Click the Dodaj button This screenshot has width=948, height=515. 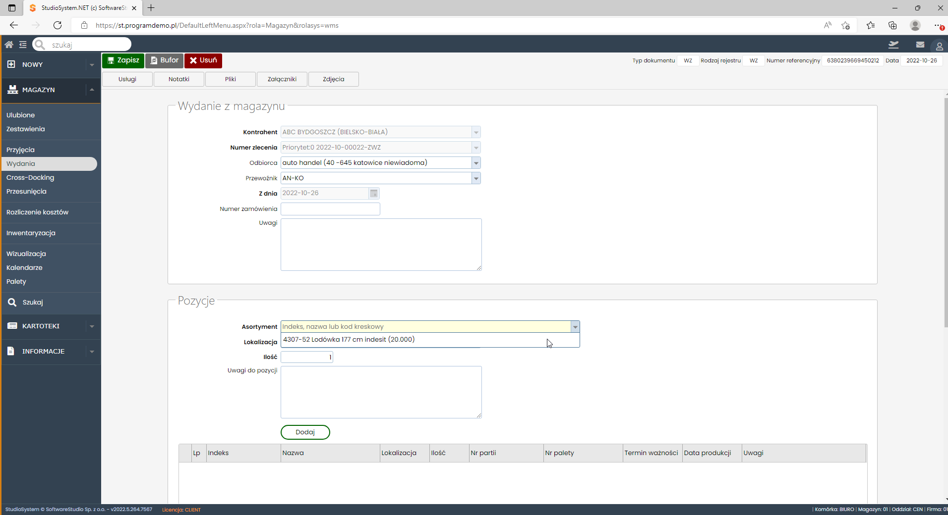[x=305, y=432]
